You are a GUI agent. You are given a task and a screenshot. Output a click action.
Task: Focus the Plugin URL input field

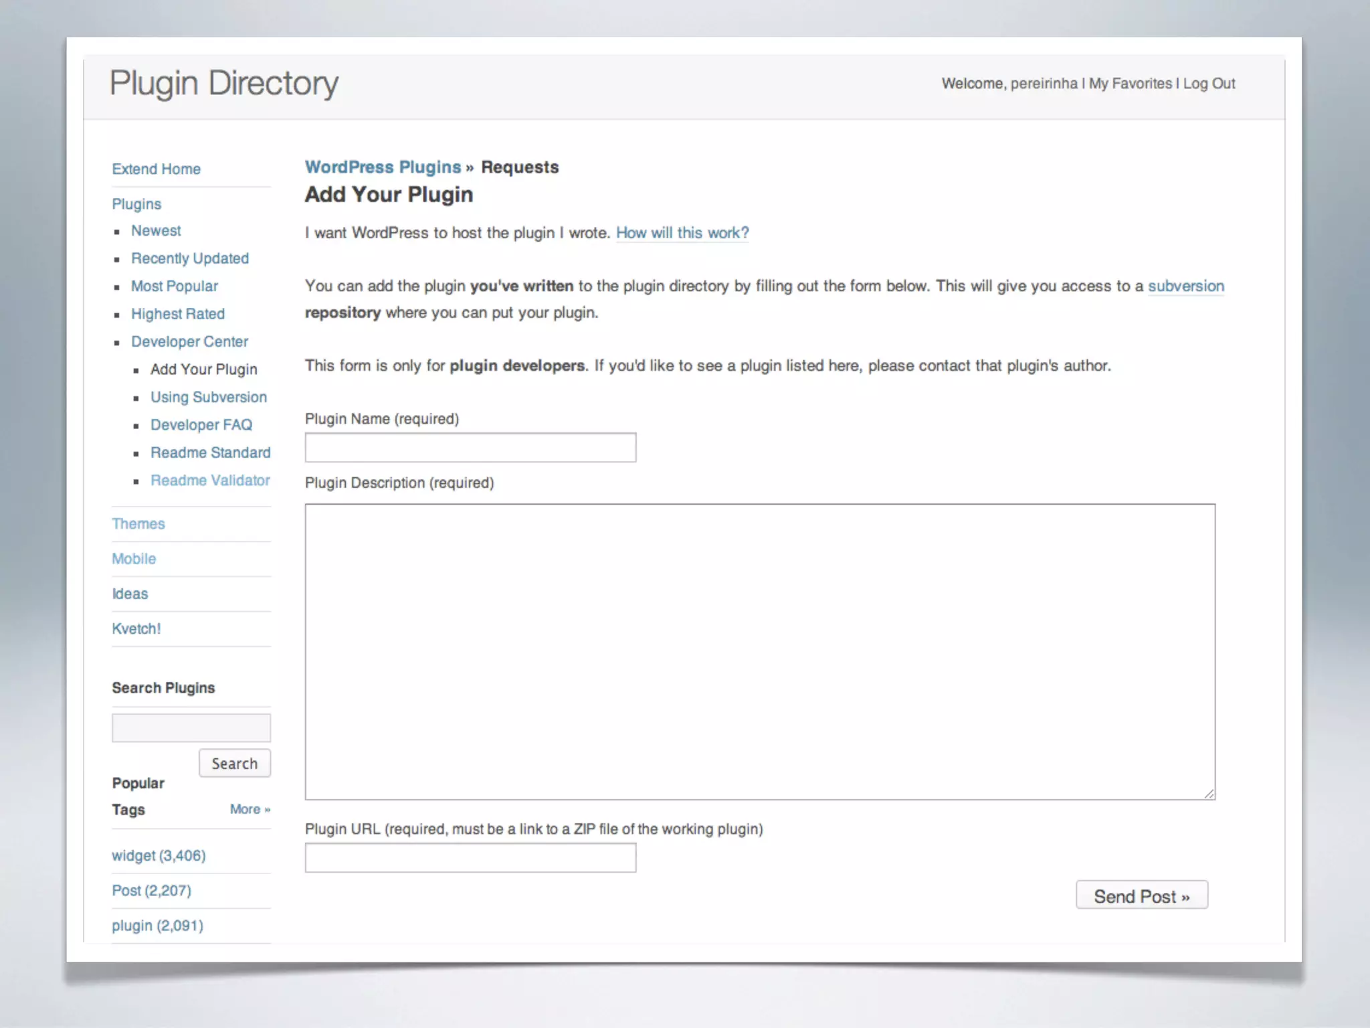click(470, 858)
